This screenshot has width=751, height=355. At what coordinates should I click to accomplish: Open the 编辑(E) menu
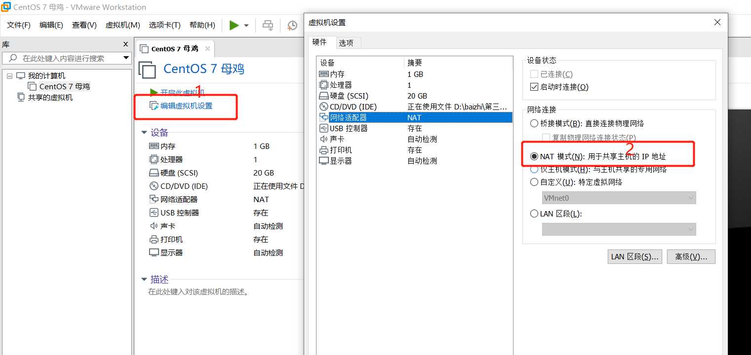[x=51, y=25]
